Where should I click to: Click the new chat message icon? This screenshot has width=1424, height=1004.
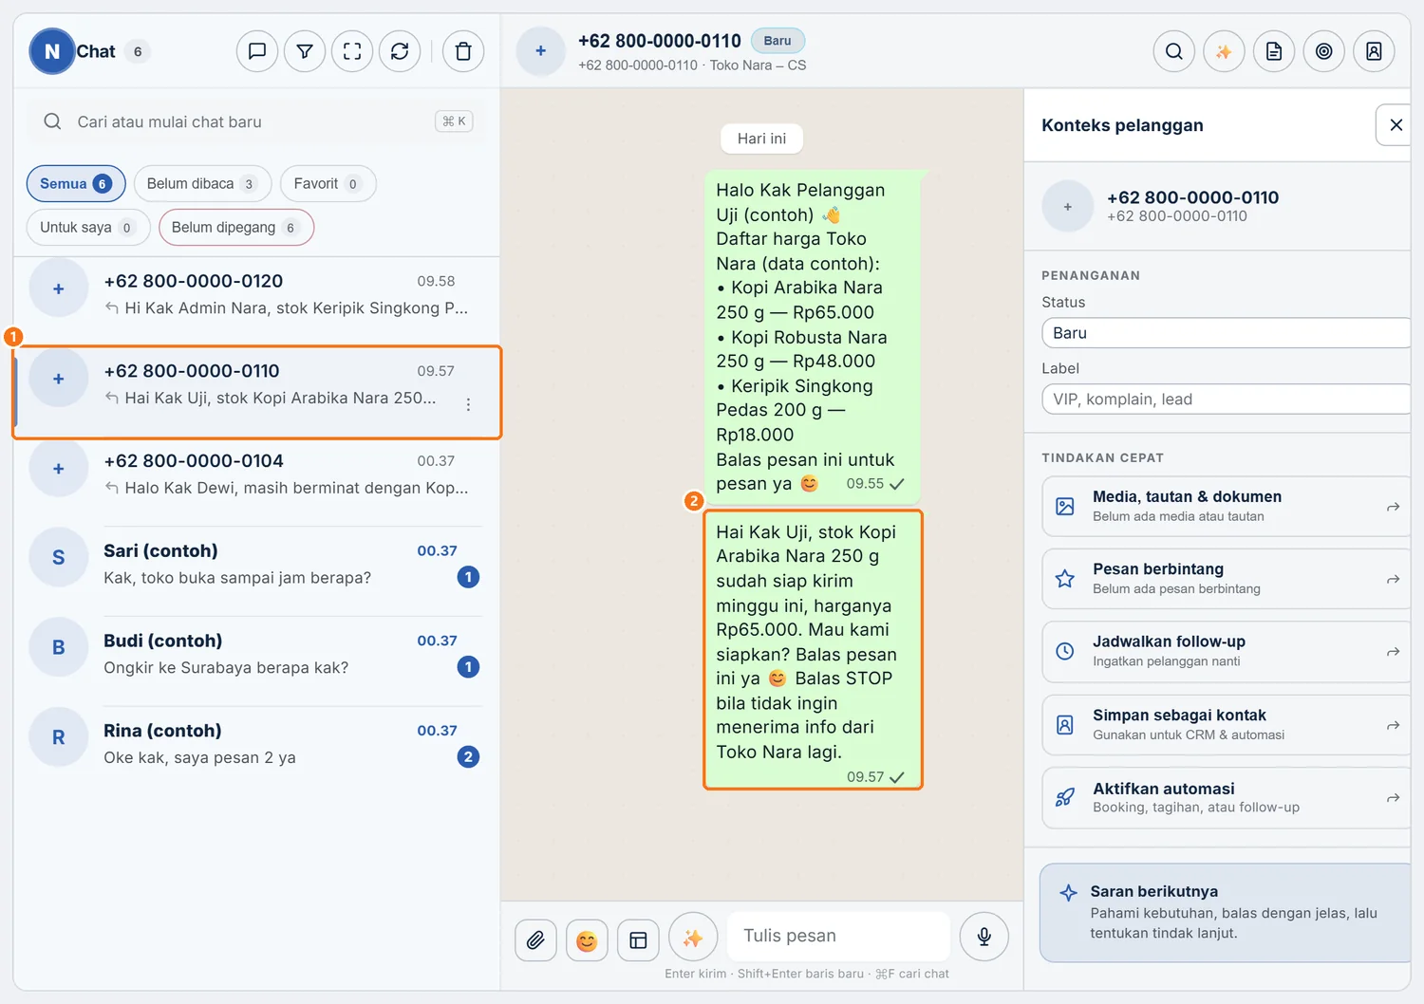tap(257, 51)
